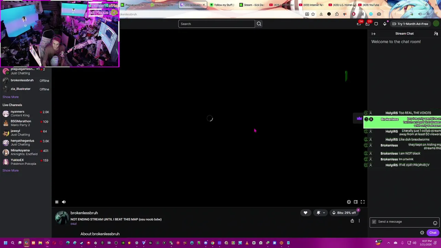This screenshot has height=248, width=441.
Task: Click the purple Chat send button
Action: coord(433,232)
